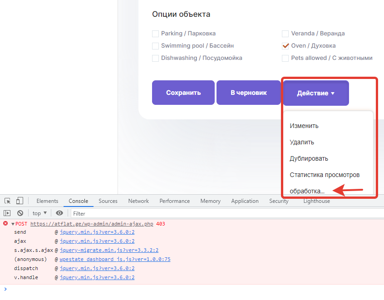Clear the console with the ban icon
Image resolution: width=384 pixels, height=300 pixels.
click(x=20, y=213)
